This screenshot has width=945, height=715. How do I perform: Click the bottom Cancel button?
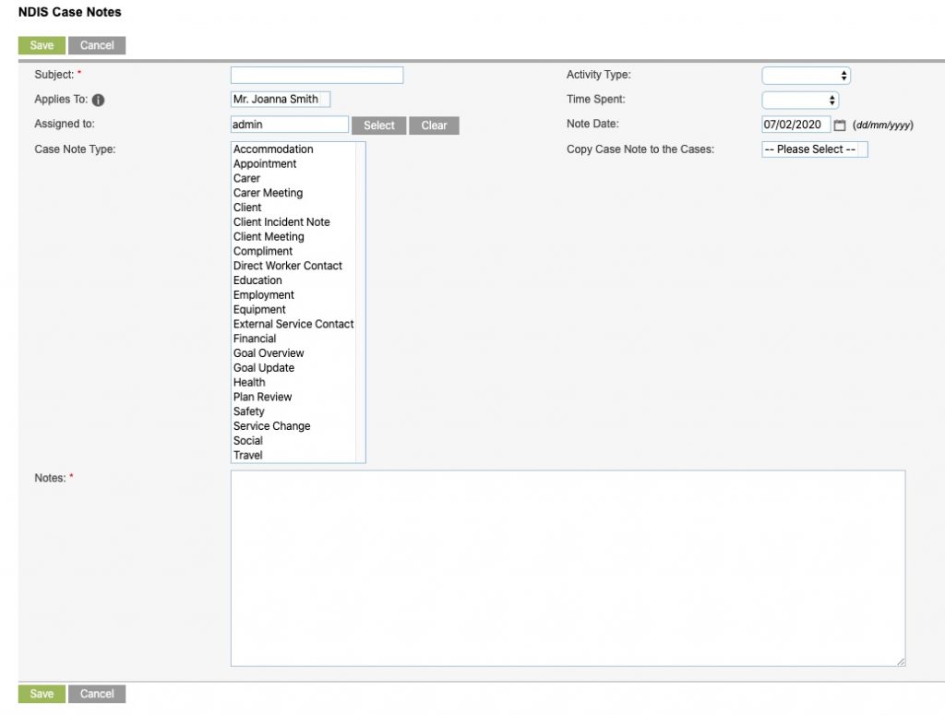pyautogui.click(x=97, y=694)
